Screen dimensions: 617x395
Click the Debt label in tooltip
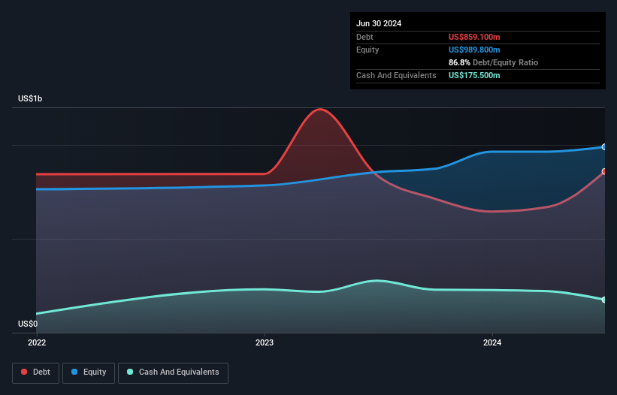tap(364, 37)
